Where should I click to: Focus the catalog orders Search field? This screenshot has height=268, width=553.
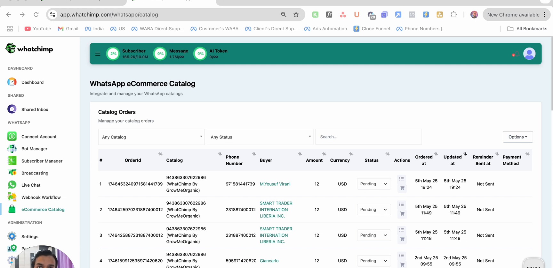pyautogui.click(x=368, y=137)
